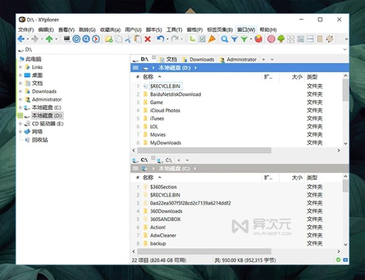Click the blue circled play-arrow toolbar icon
Screen dimensions: 365x280
(x=96, y=39)
